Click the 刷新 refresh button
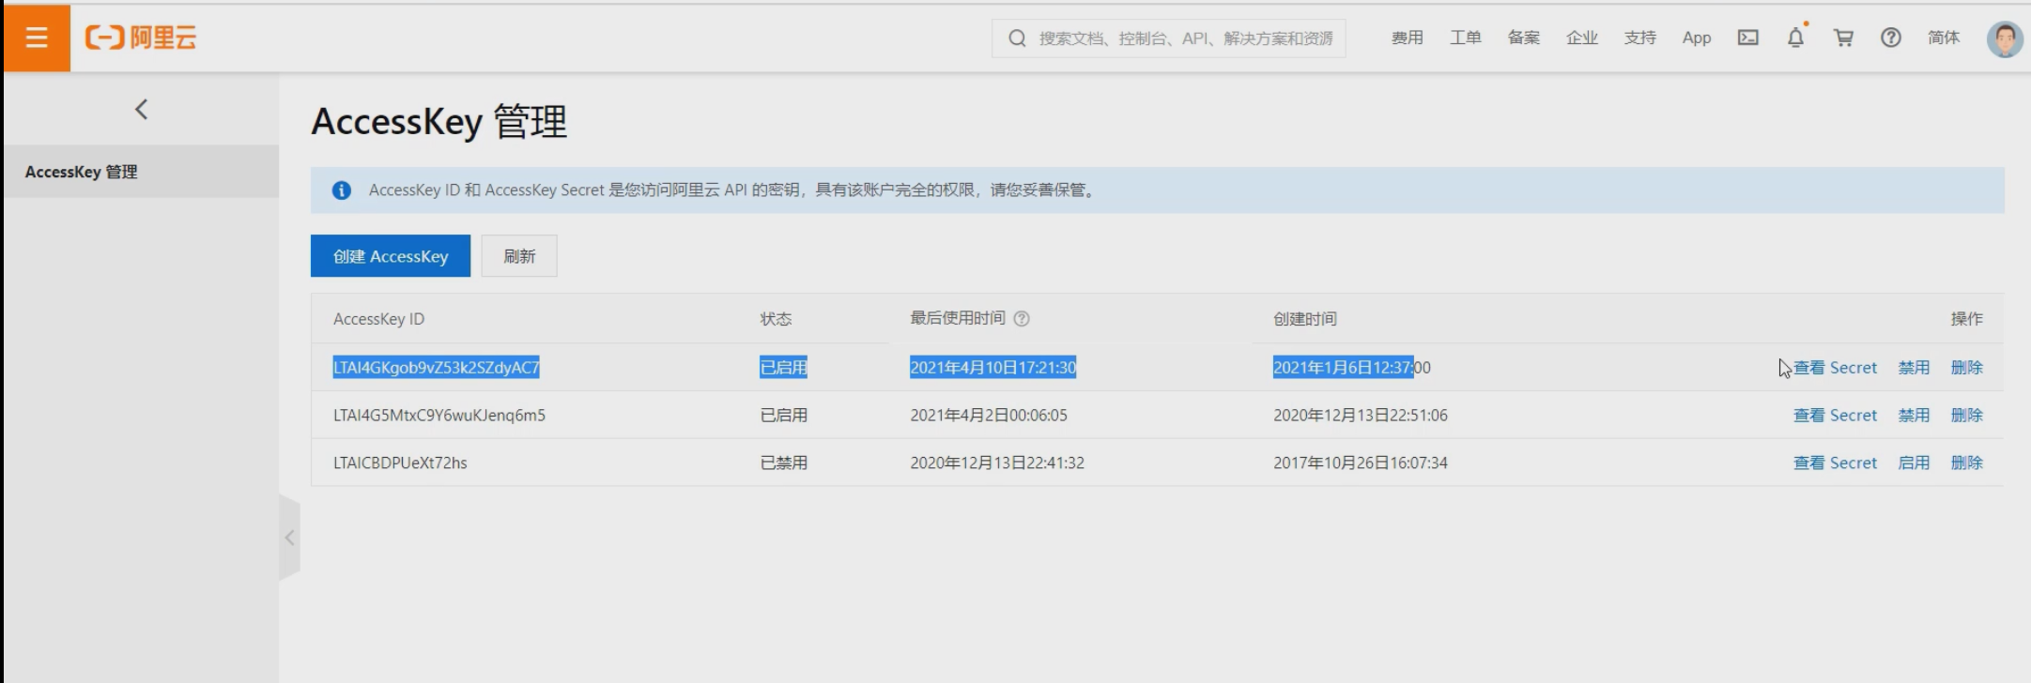2031x683 pixels. [519, 256]
